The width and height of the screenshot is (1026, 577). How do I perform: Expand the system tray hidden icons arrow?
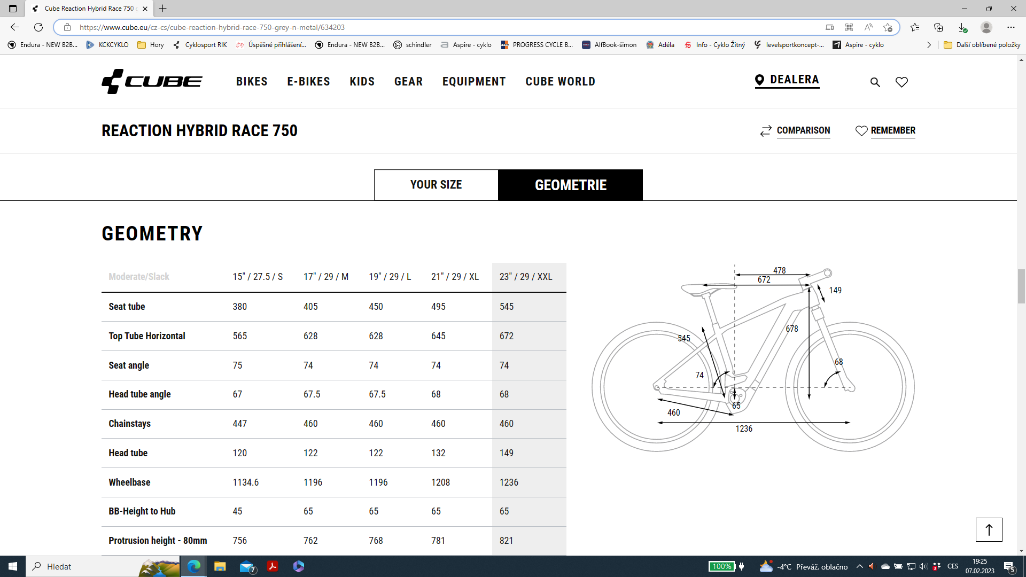tap(859, 566)
